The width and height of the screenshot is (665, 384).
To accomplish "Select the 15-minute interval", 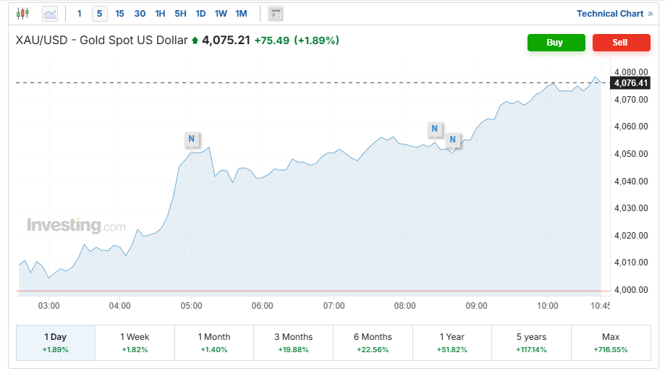I will tap(119, 13).
